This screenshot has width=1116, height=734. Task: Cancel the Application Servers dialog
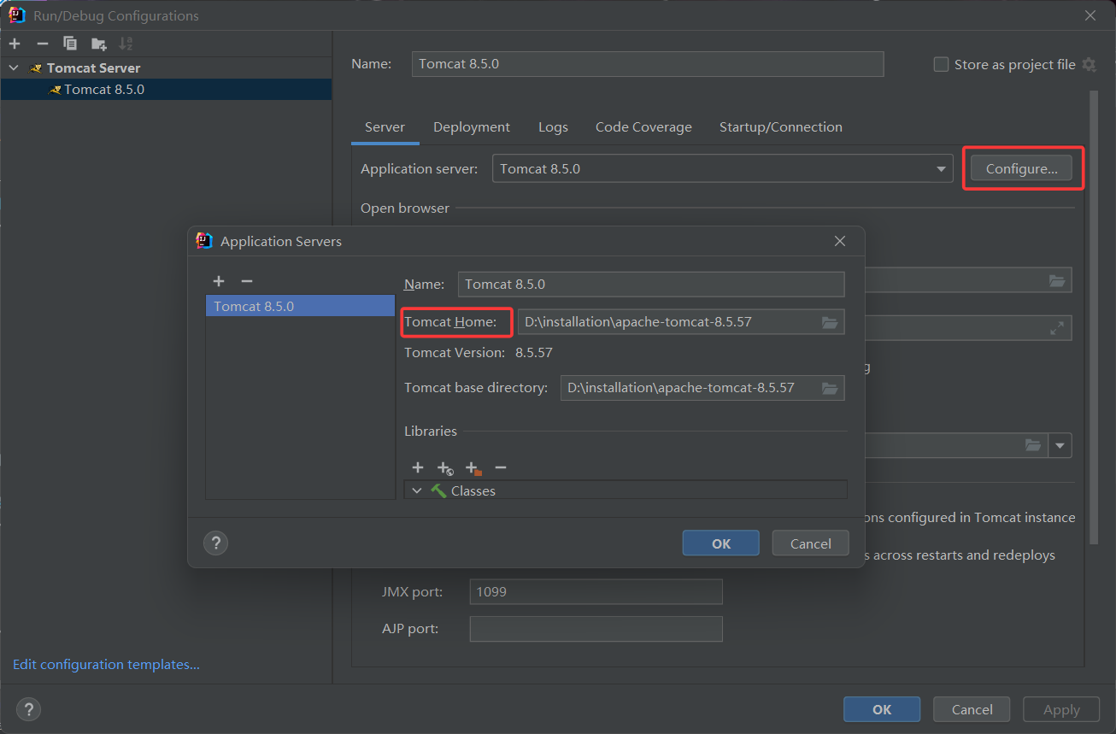pyautogui.click(x=811, y=543)
